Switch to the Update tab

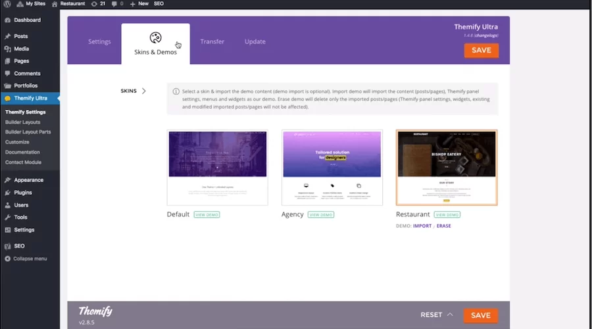[x=255, y=41]
